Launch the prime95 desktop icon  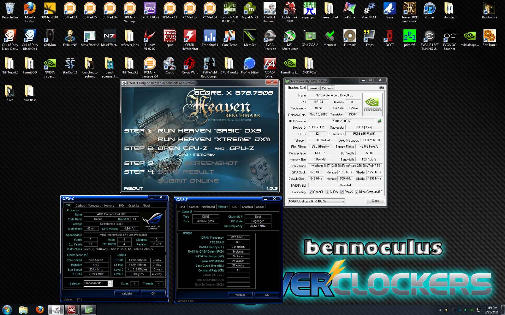(410, 38)
